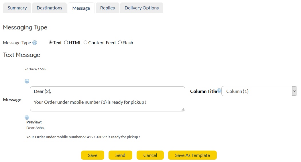Select the Text message type radio
301x162 pixels.
coord(51,43)
